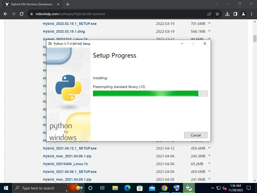
Task: Open the computer utility taskbar icon
Action: 176,188
